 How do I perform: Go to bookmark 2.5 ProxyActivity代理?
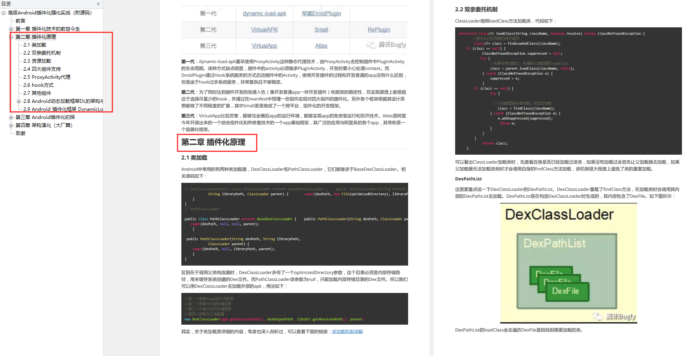[47, 77]
